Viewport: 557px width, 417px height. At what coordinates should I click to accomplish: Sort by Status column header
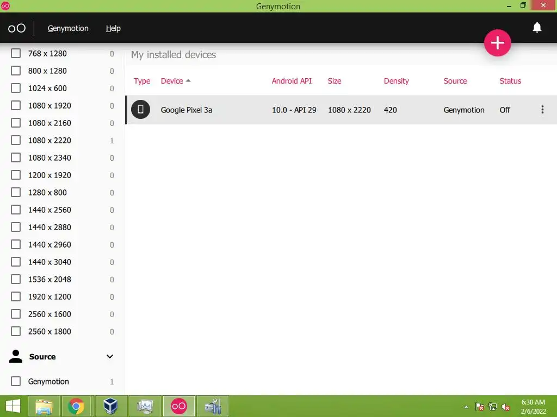[x=510, y=81]
